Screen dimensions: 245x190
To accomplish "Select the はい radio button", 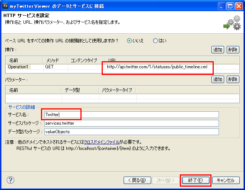I will pos(155,41).
